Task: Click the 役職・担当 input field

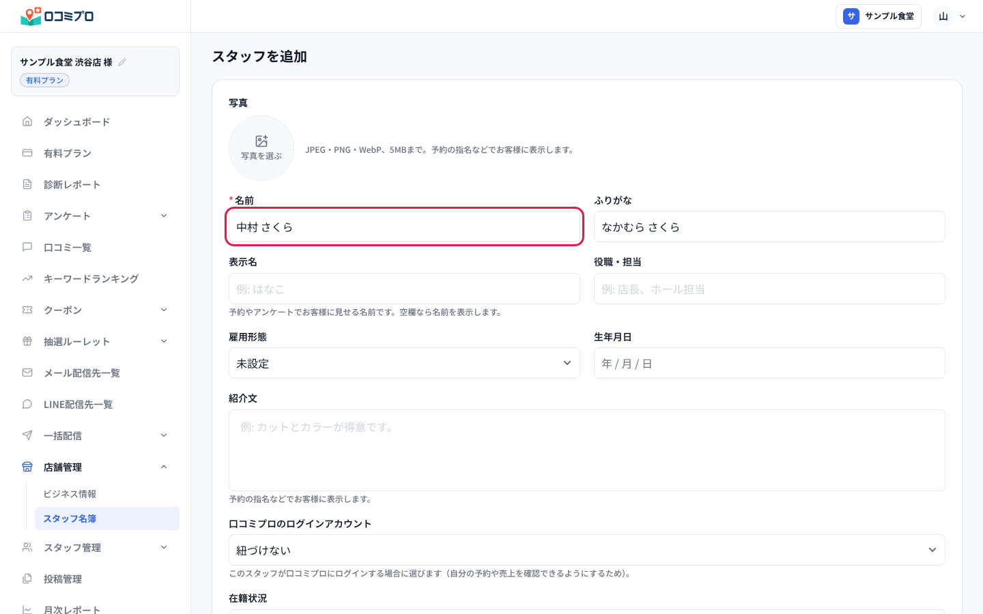Action: (769, 289)
